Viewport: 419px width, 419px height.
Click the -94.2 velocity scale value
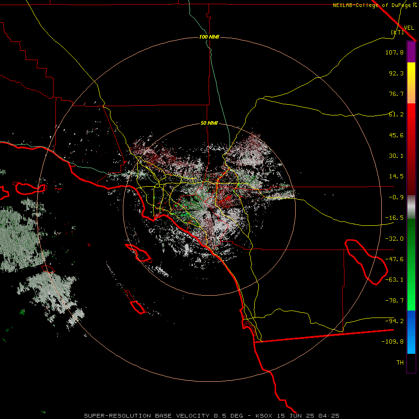click(x=394, y=321)
